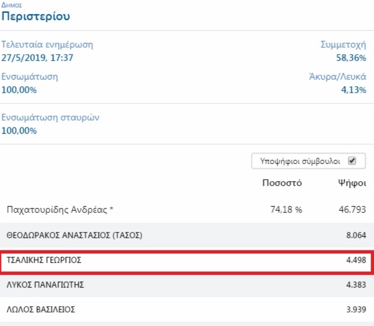This screenshot has width=374, height=326.
Task: Click the last update timestamp 27/5/2019, 17:37
Action: click(37, 58)
